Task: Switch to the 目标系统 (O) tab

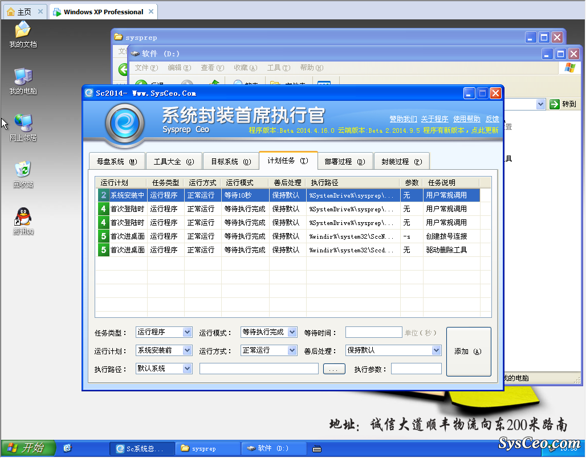Action: coord(231,161)
